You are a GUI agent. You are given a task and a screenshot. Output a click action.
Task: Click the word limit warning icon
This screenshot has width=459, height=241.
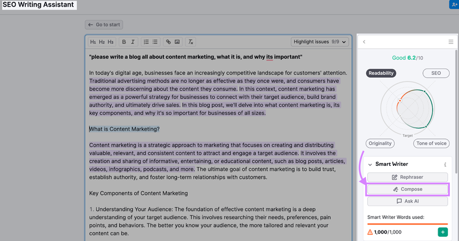pyautogui.click(x=370, y=232)
